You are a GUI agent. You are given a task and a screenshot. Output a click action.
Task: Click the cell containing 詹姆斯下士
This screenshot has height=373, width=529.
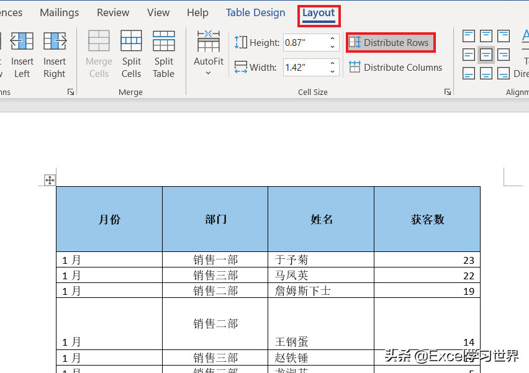[x=321, y=290]
